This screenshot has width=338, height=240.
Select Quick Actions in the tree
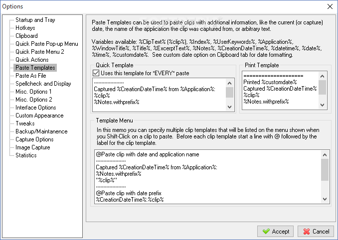[32, 60]
